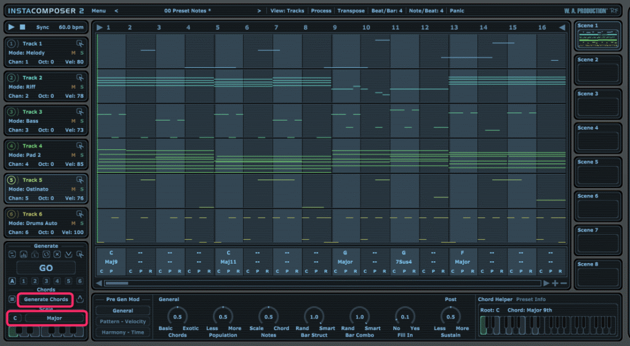Select Track 3 number circle icon
Image resolution: width=630 pixels, height=346 pixels.
12,112
